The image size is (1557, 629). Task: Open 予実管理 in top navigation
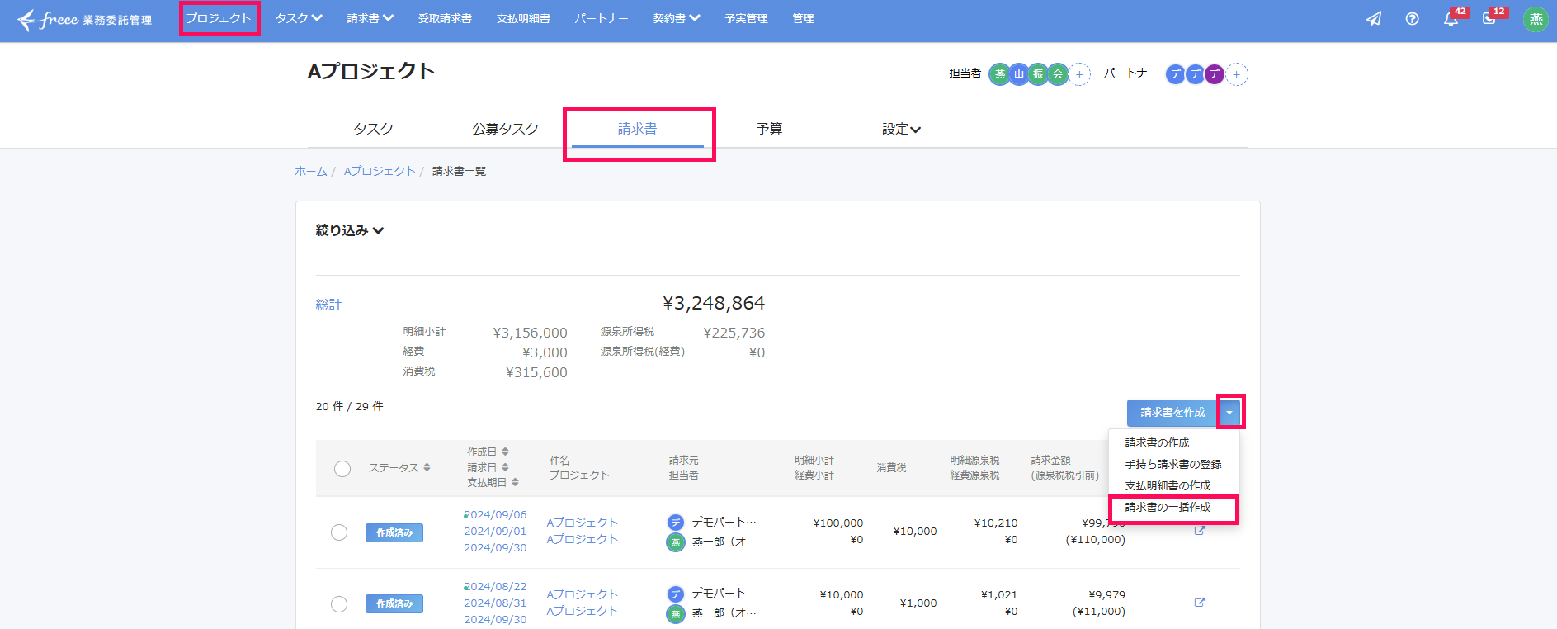[x=746, y=18]
